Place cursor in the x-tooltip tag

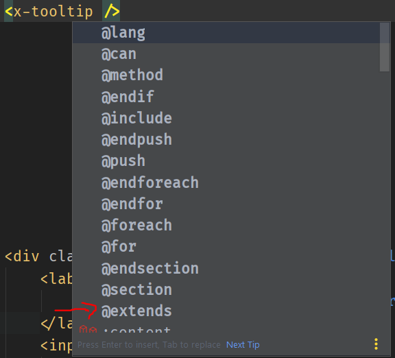53,12
